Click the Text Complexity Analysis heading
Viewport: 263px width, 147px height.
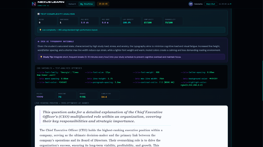[58, 14]
